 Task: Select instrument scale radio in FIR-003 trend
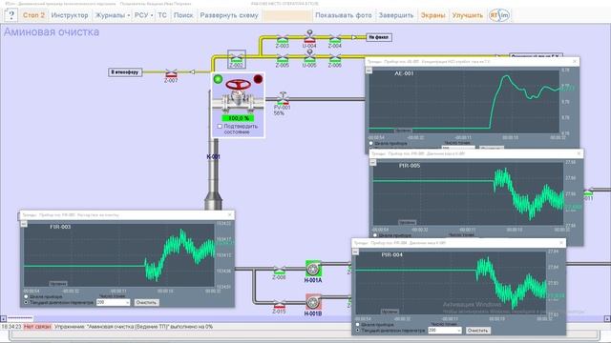(x=26, y=296)
